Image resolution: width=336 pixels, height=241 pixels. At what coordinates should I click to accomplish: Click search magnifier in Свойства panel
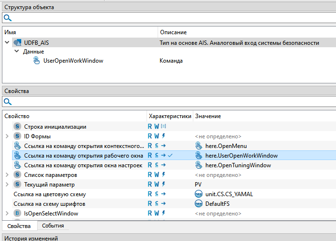(x=7, y=102)
